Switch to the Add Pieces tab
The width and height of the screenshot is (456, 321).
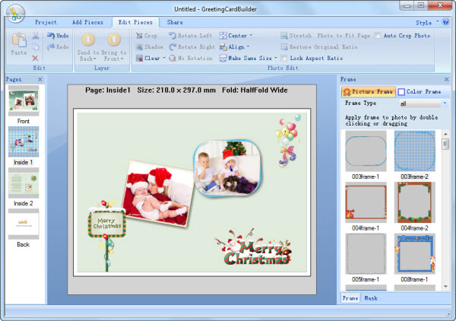(87, 22)
